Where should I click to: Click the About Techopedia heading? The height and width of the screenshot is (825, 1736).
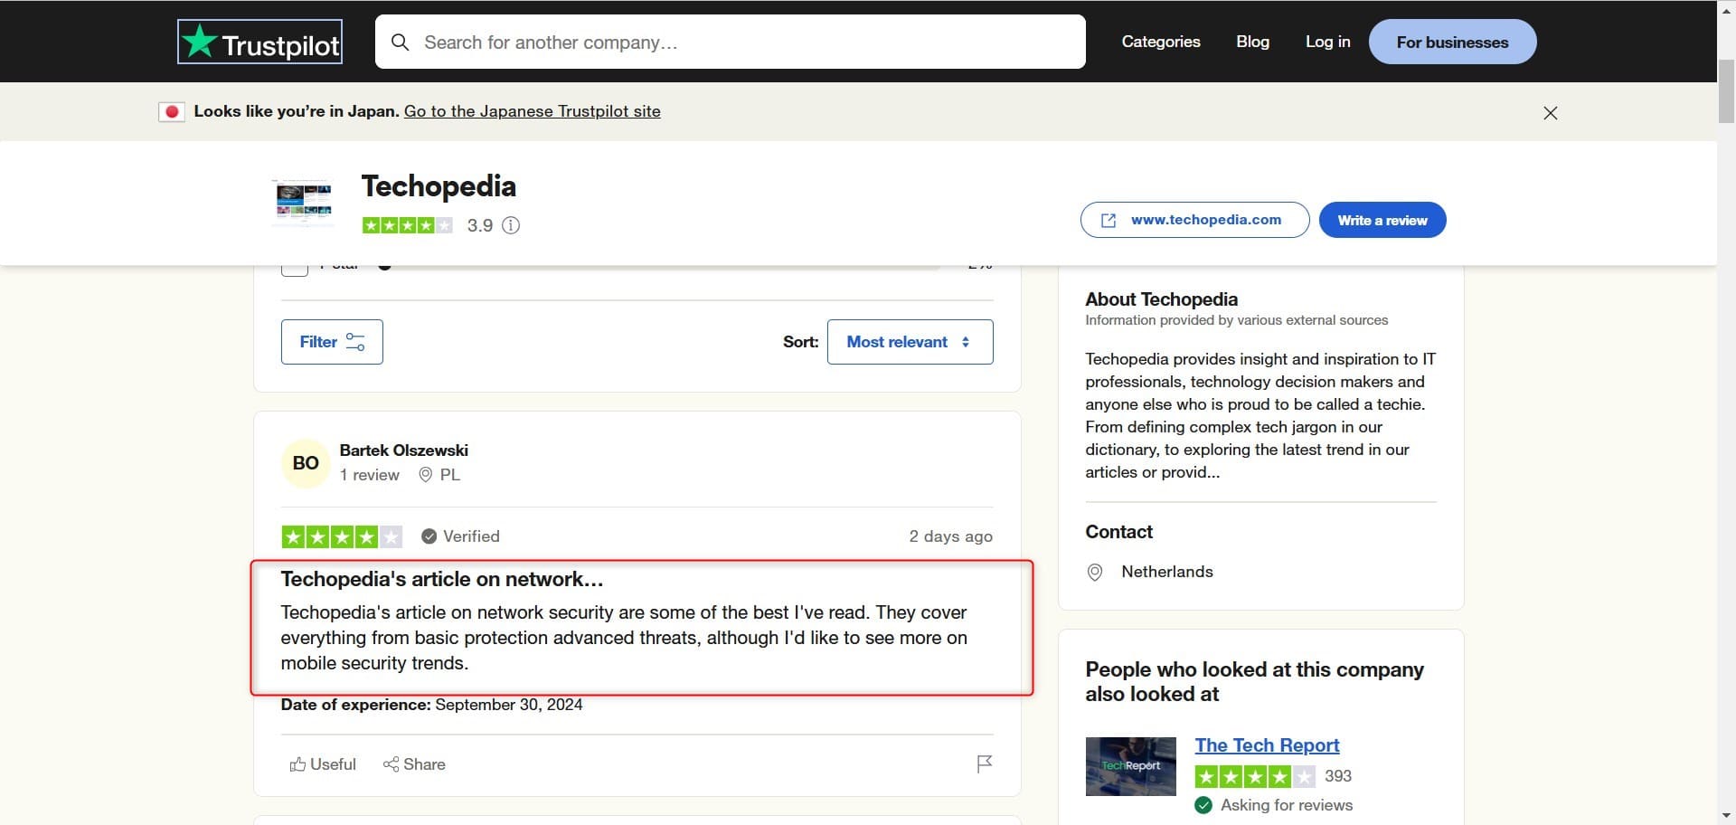pyautogui.click(x=1161, y=299)
